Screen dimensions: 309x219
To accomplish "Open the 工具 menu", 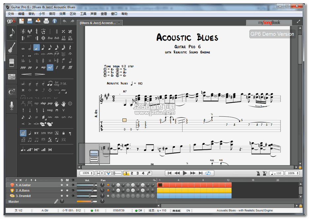I will tap(83, 14).
